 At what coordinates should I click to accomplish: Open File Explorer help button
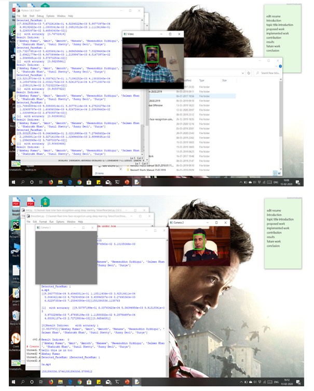coord(280,66)
